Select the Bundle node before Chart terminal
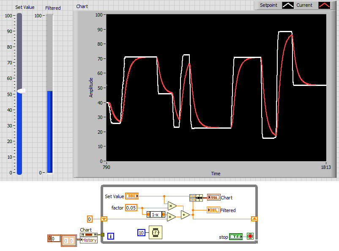This screenshot has height=251, width=339. coord(196,197)
